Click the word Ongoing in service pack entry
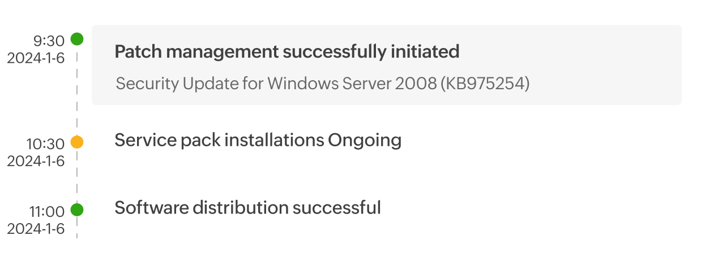This screenshot has height=266, width=714. coord(365,140)
